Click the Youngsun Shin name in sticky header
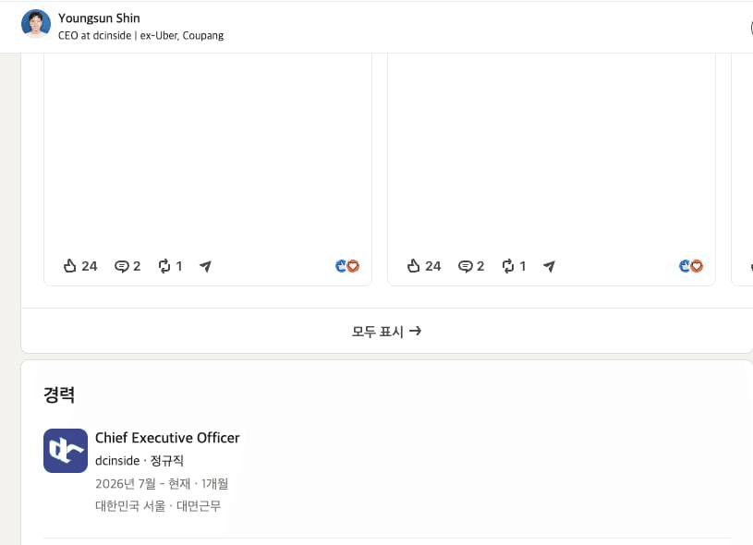The image size is (753, 545). point(99,18)
